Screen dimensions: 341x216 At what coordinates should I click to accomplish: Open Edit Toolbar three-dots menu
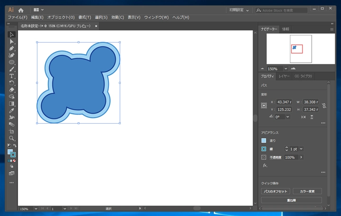coord(11,183)
